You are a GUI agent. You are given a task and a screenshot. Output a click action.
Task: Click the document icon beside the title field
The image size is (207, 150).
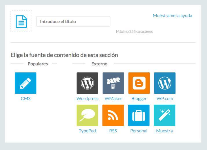(21, 21)
